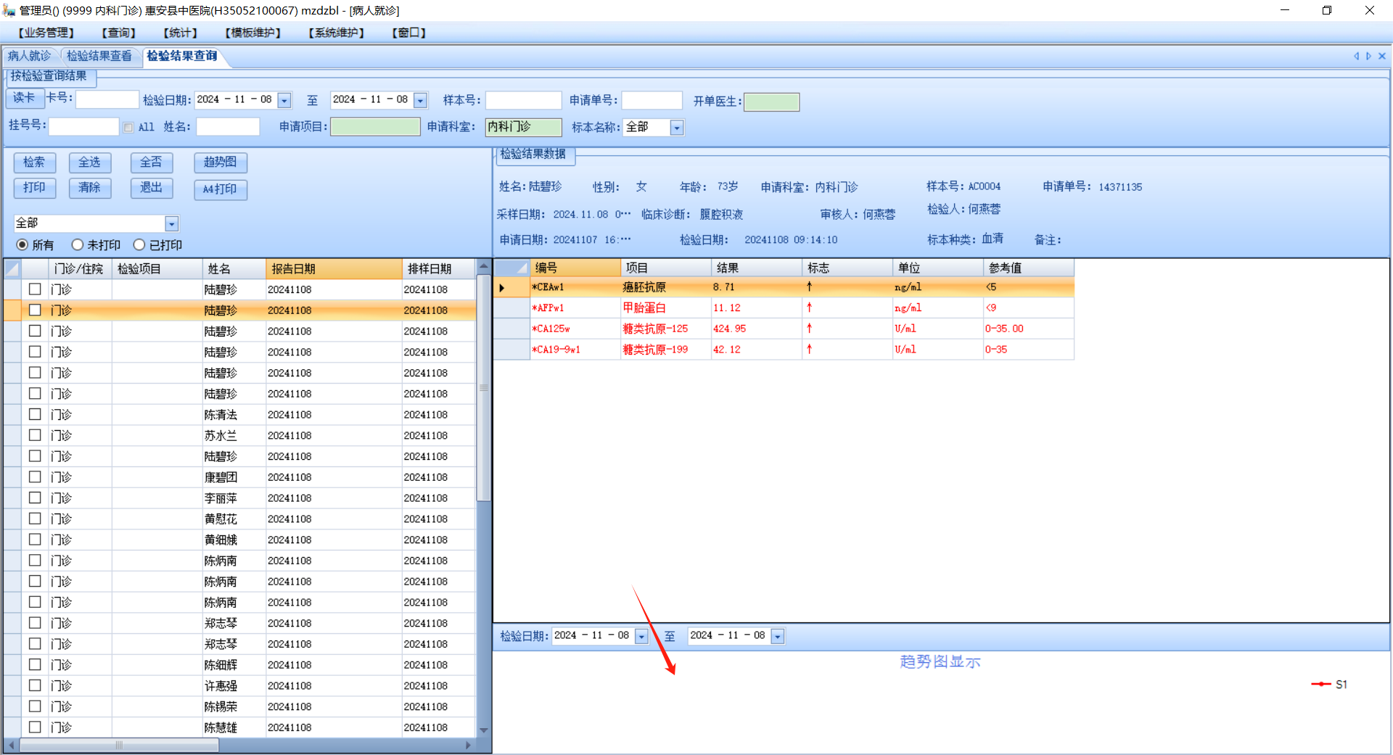Click the 检索 search button
1393x755 pixels.
pyautogui.click(x=34, y=162)
